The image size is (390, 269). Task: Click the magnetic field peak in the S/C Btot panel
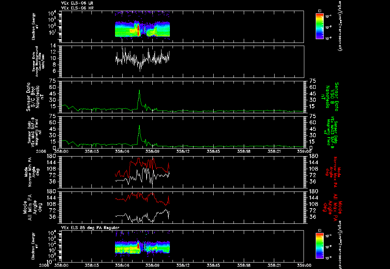[x=139, y=91]
